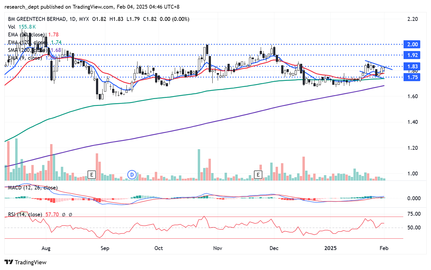Click the TradingView logo at the bottom
This screenshot has width=431, height=270.
point(26,262)
